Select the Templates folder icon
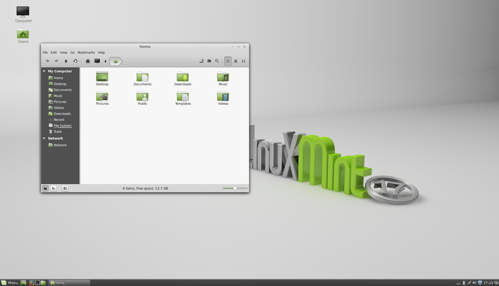Image resolution: width=499 pixels, height=286 pixels. click(x=183, y=98)
